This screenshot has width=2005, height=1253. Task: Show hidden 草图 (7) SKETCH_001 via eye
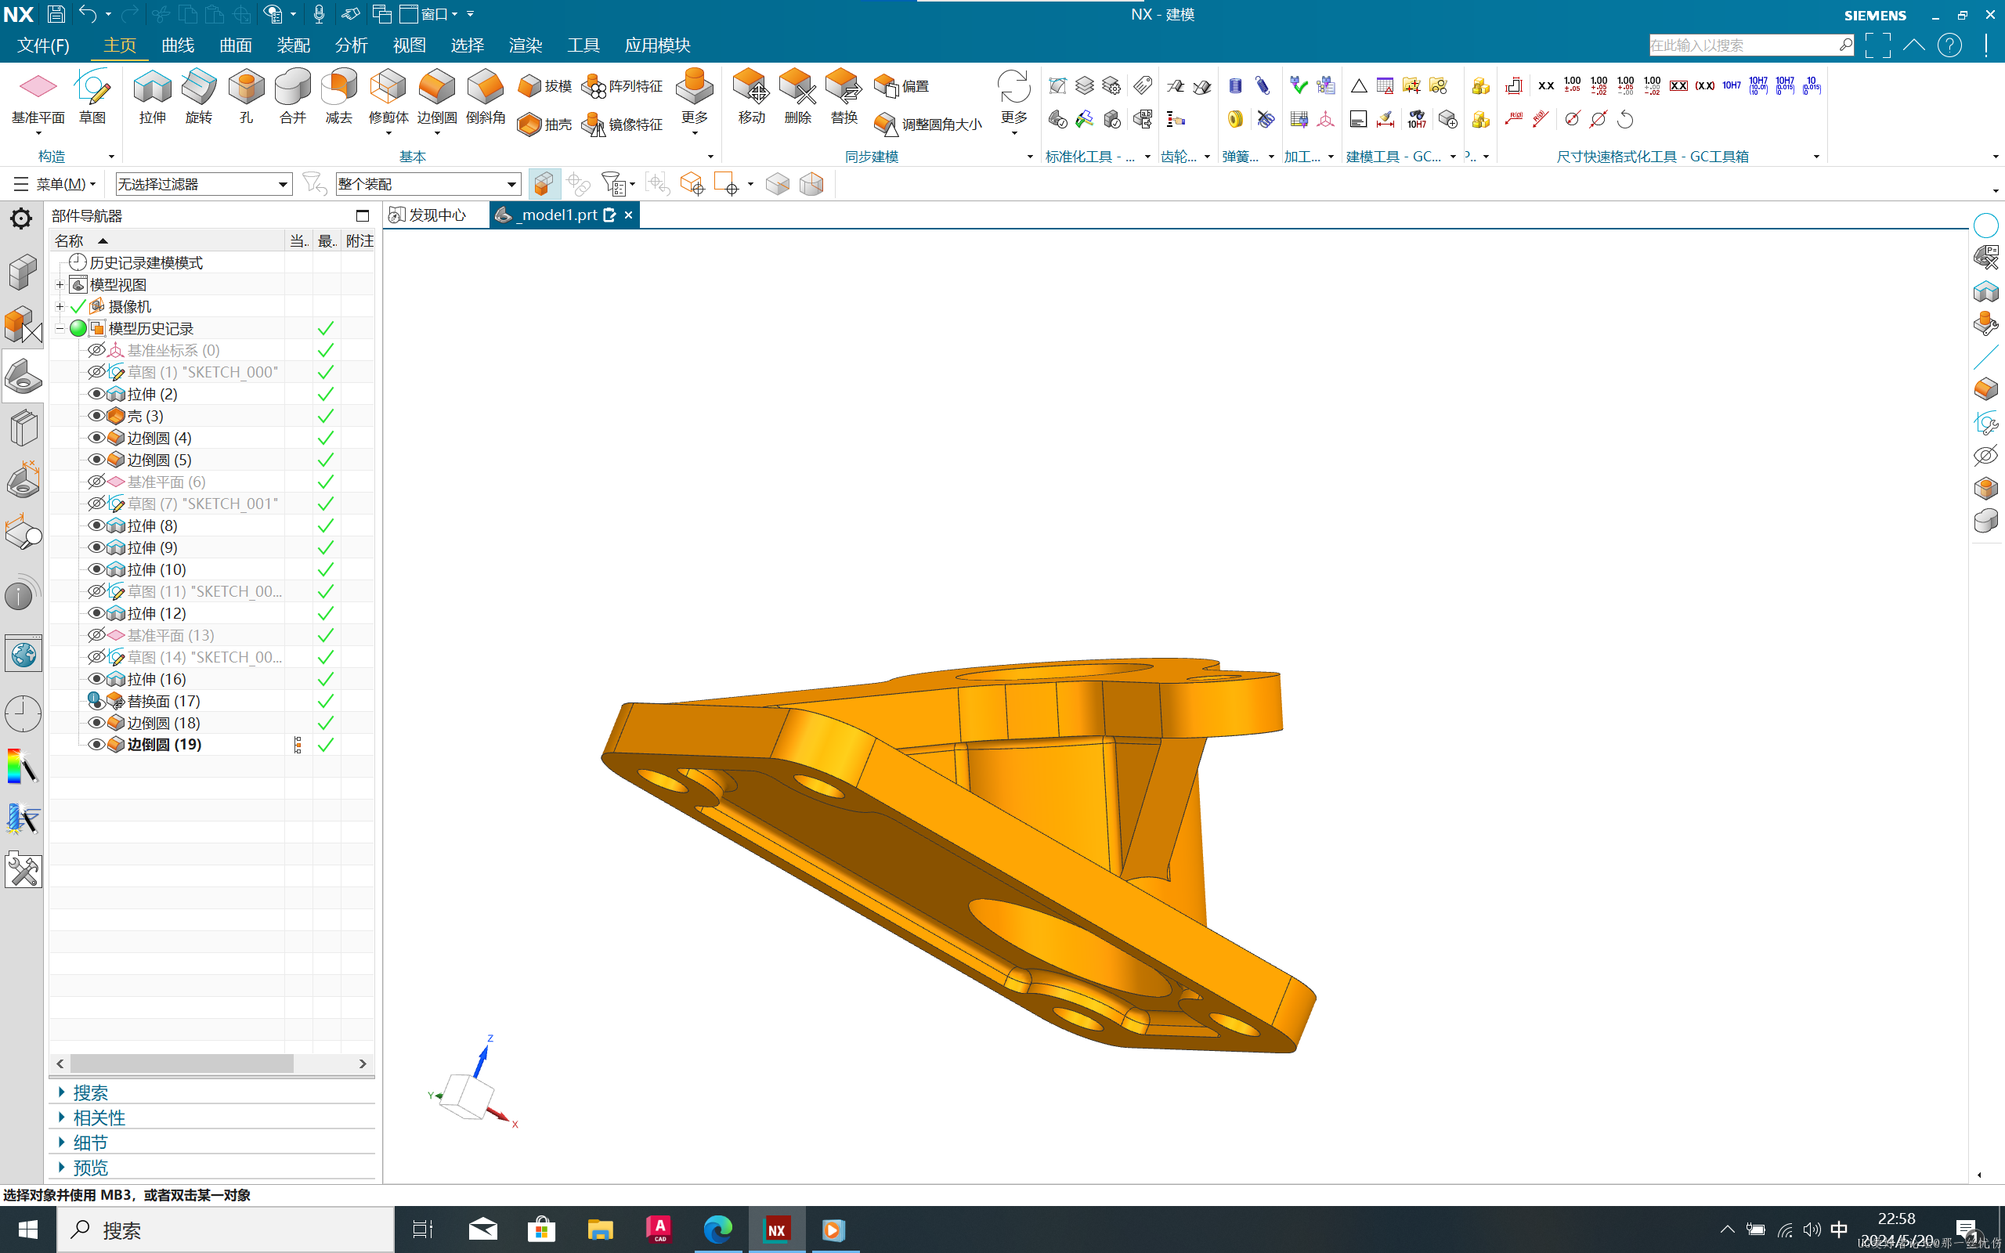[96, 503]
